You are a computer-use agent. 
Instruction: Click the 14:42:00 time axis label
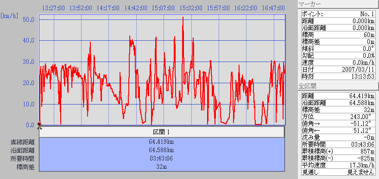pyautogui.click(x=136, y=8)
